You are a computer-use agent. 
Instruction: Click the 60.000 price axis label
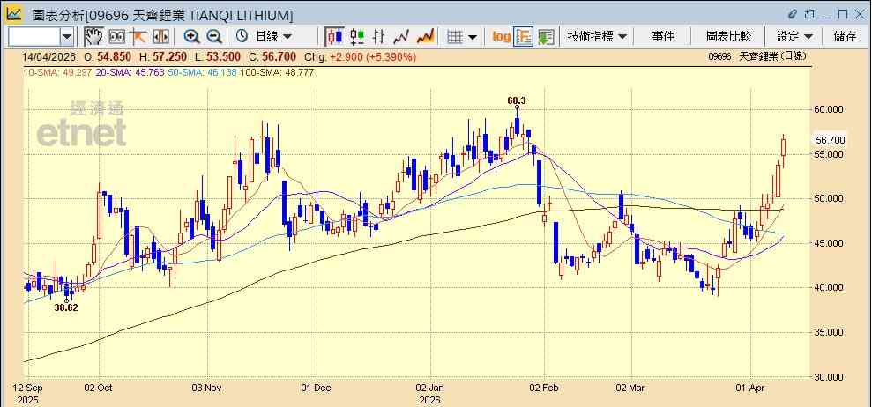[829, 109]
